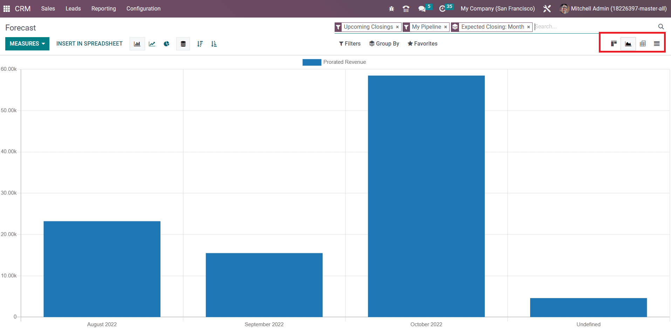This screenshot has width=671, height=329.
Task: Open the Configuration menu
Action: tap(143, 8)
